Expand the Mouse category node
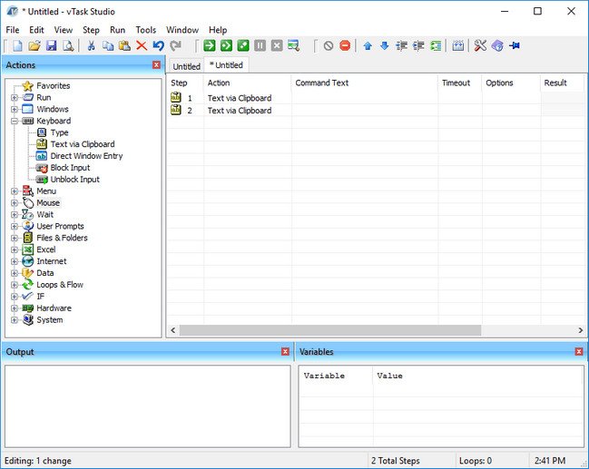The image size is (589, 469). [15, 203]
